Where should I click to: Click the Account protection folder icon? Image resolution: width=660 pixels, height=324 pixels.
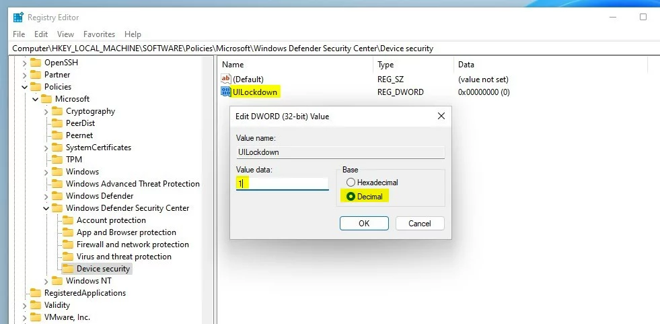[x=68, y=220]
